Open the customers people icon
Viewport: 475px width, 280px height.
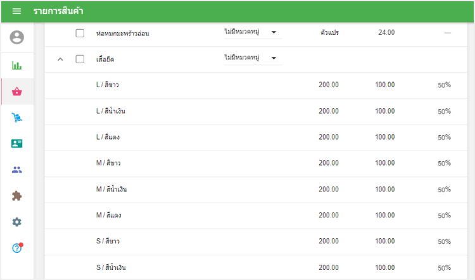click(17, 169)
